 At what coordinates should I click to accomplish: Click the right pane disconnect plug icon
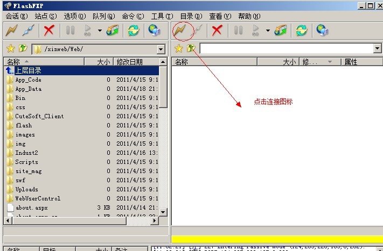point(197,31)
